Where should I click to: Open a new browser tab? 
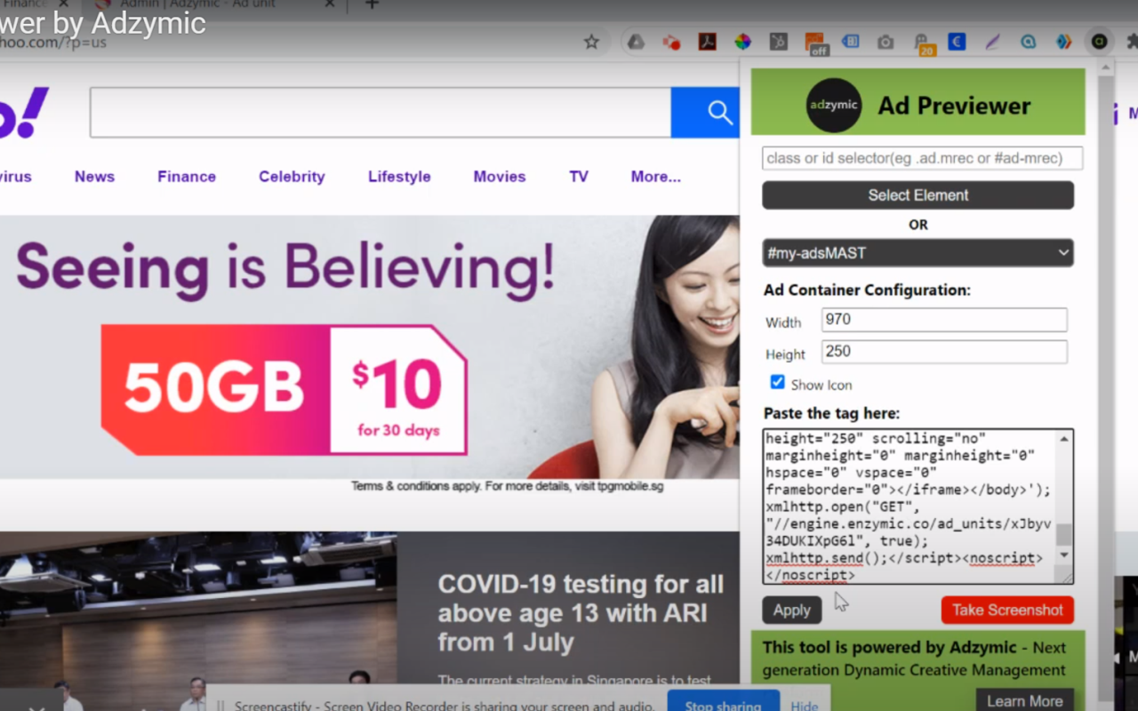tap(373, 4)
